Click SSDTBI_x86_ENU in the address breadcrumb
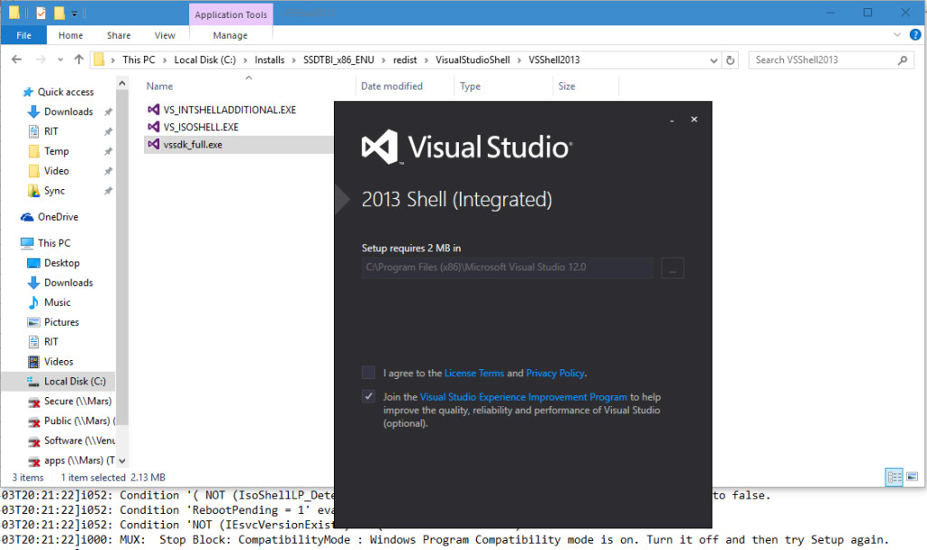The width and height of the screenshot is (927, 550). (339, 60)
